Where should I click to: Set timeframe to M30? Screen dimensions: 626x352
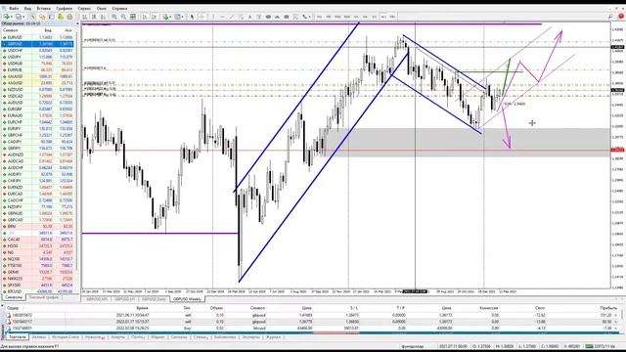pyautogui.click(x=347, y=17)
